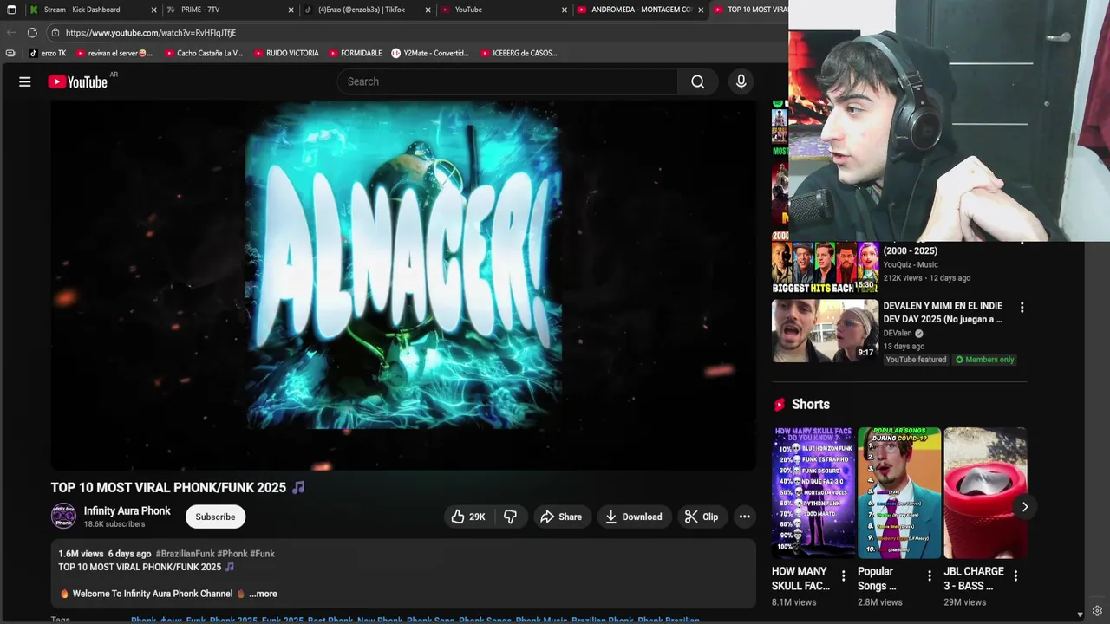The width and height of the screenshot is (1110, 624).
Task: Open options for HOW MANY SKULL FAC... short
Action: pyautogui.click(x=843, y=575)
